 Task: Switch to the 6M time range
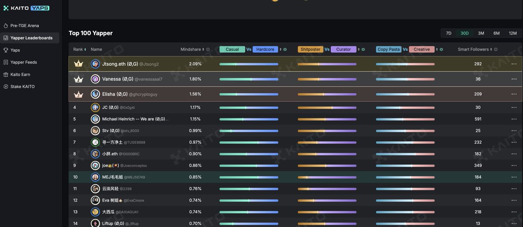(496, 33)
